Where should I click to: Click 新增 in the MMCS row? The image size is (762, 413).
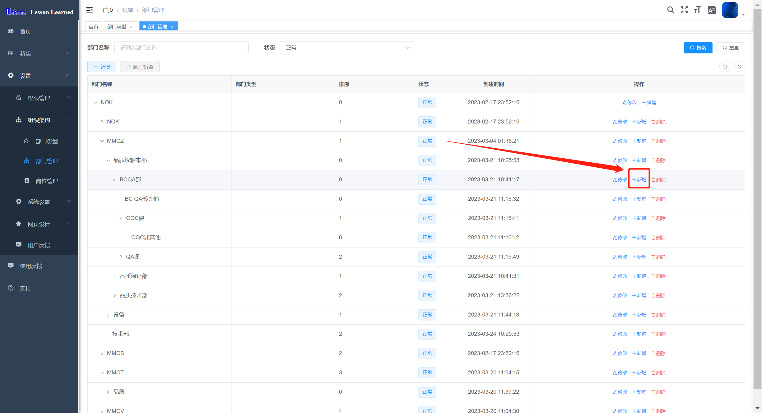[639, 353]
